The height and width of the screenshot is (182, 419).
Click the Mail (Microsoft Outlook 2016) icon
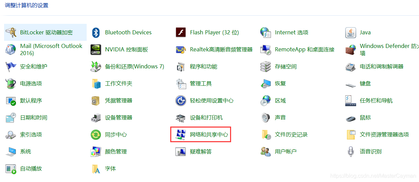point(11,50)
